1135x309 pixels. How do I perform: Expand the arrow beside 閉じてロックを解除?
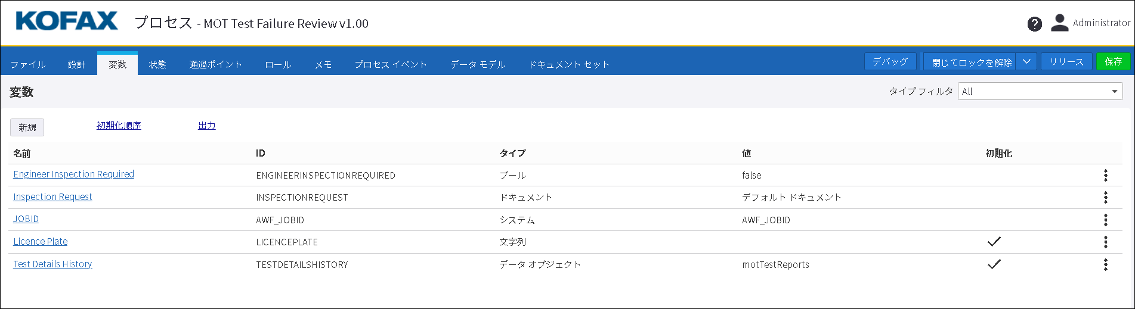tap(1026, 61)
